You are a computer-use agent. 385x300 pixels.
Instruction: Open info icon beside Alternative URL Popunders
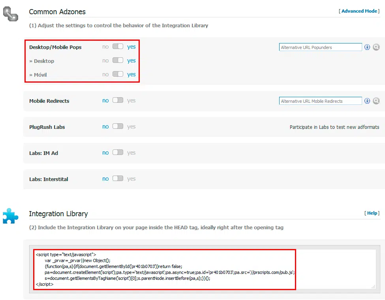point(367,47)
